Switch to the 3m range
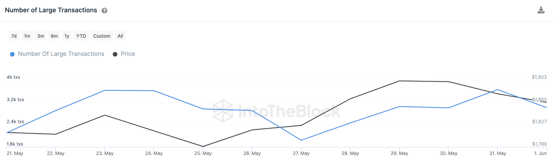The width and height of the screenshot is (553, 165). point(41,36)
